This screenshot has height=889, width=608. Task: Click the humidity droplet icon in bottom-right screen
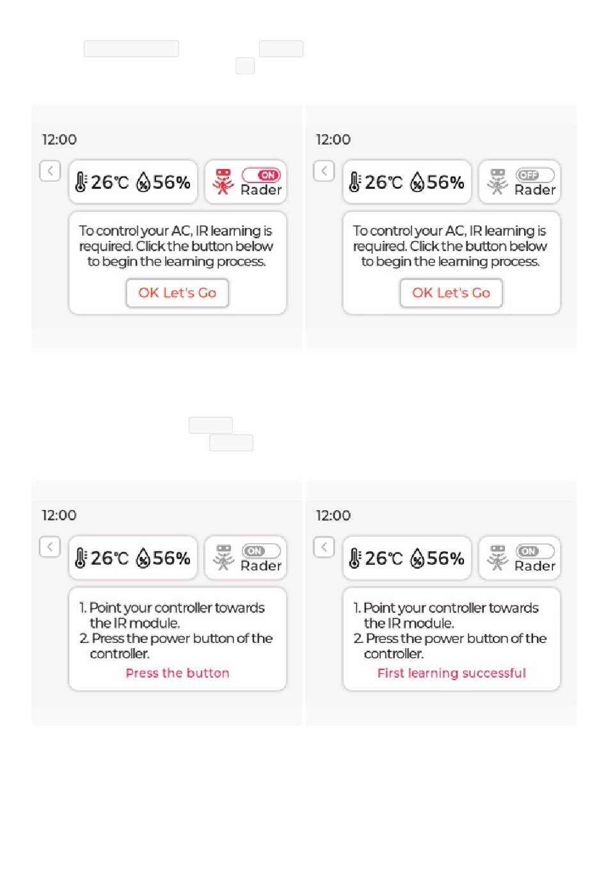(x=417, y=559)
